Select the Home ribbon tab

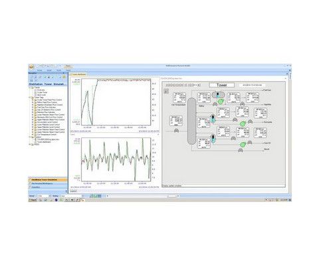40,70
